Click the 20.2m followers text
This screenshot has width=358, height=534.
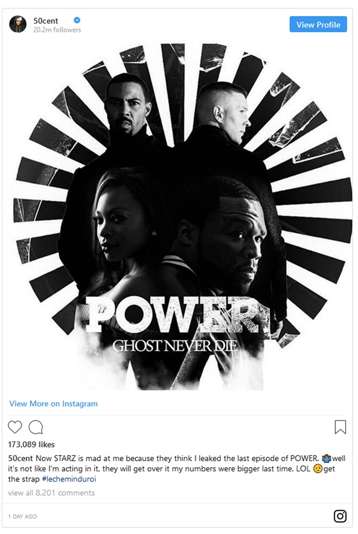[57, 30]
